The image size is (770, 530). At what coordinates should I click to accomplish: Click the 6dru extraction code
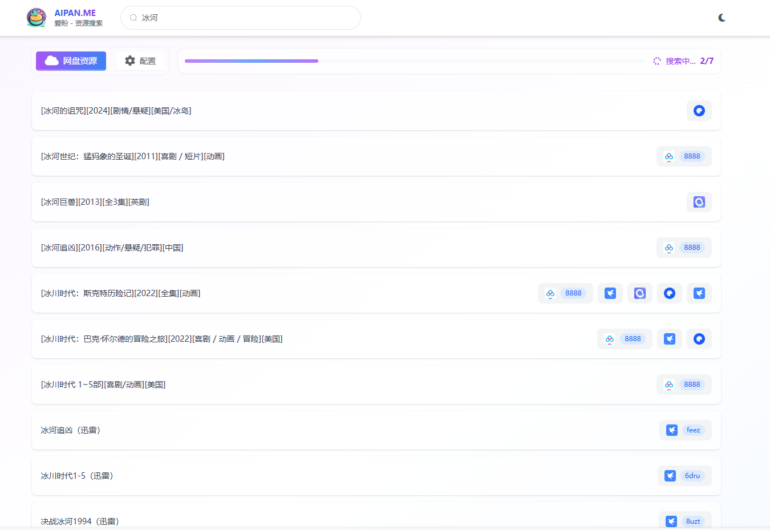(692, 476)
